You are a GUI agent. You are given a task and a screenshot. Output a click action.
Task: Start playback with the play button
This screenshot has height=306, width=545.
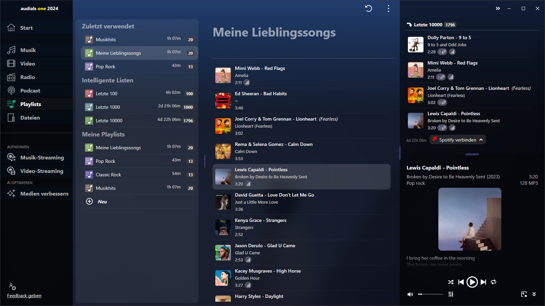pos(472,282)
